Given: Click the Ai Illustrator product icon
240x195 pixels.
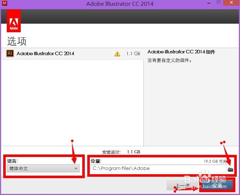Looking at the screenshot, I should click(10, 53).
